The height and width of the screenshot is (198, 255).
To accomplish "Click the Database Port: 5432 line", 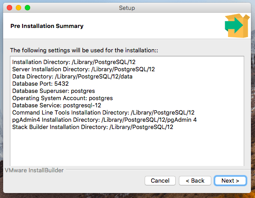I will [41, 84].
